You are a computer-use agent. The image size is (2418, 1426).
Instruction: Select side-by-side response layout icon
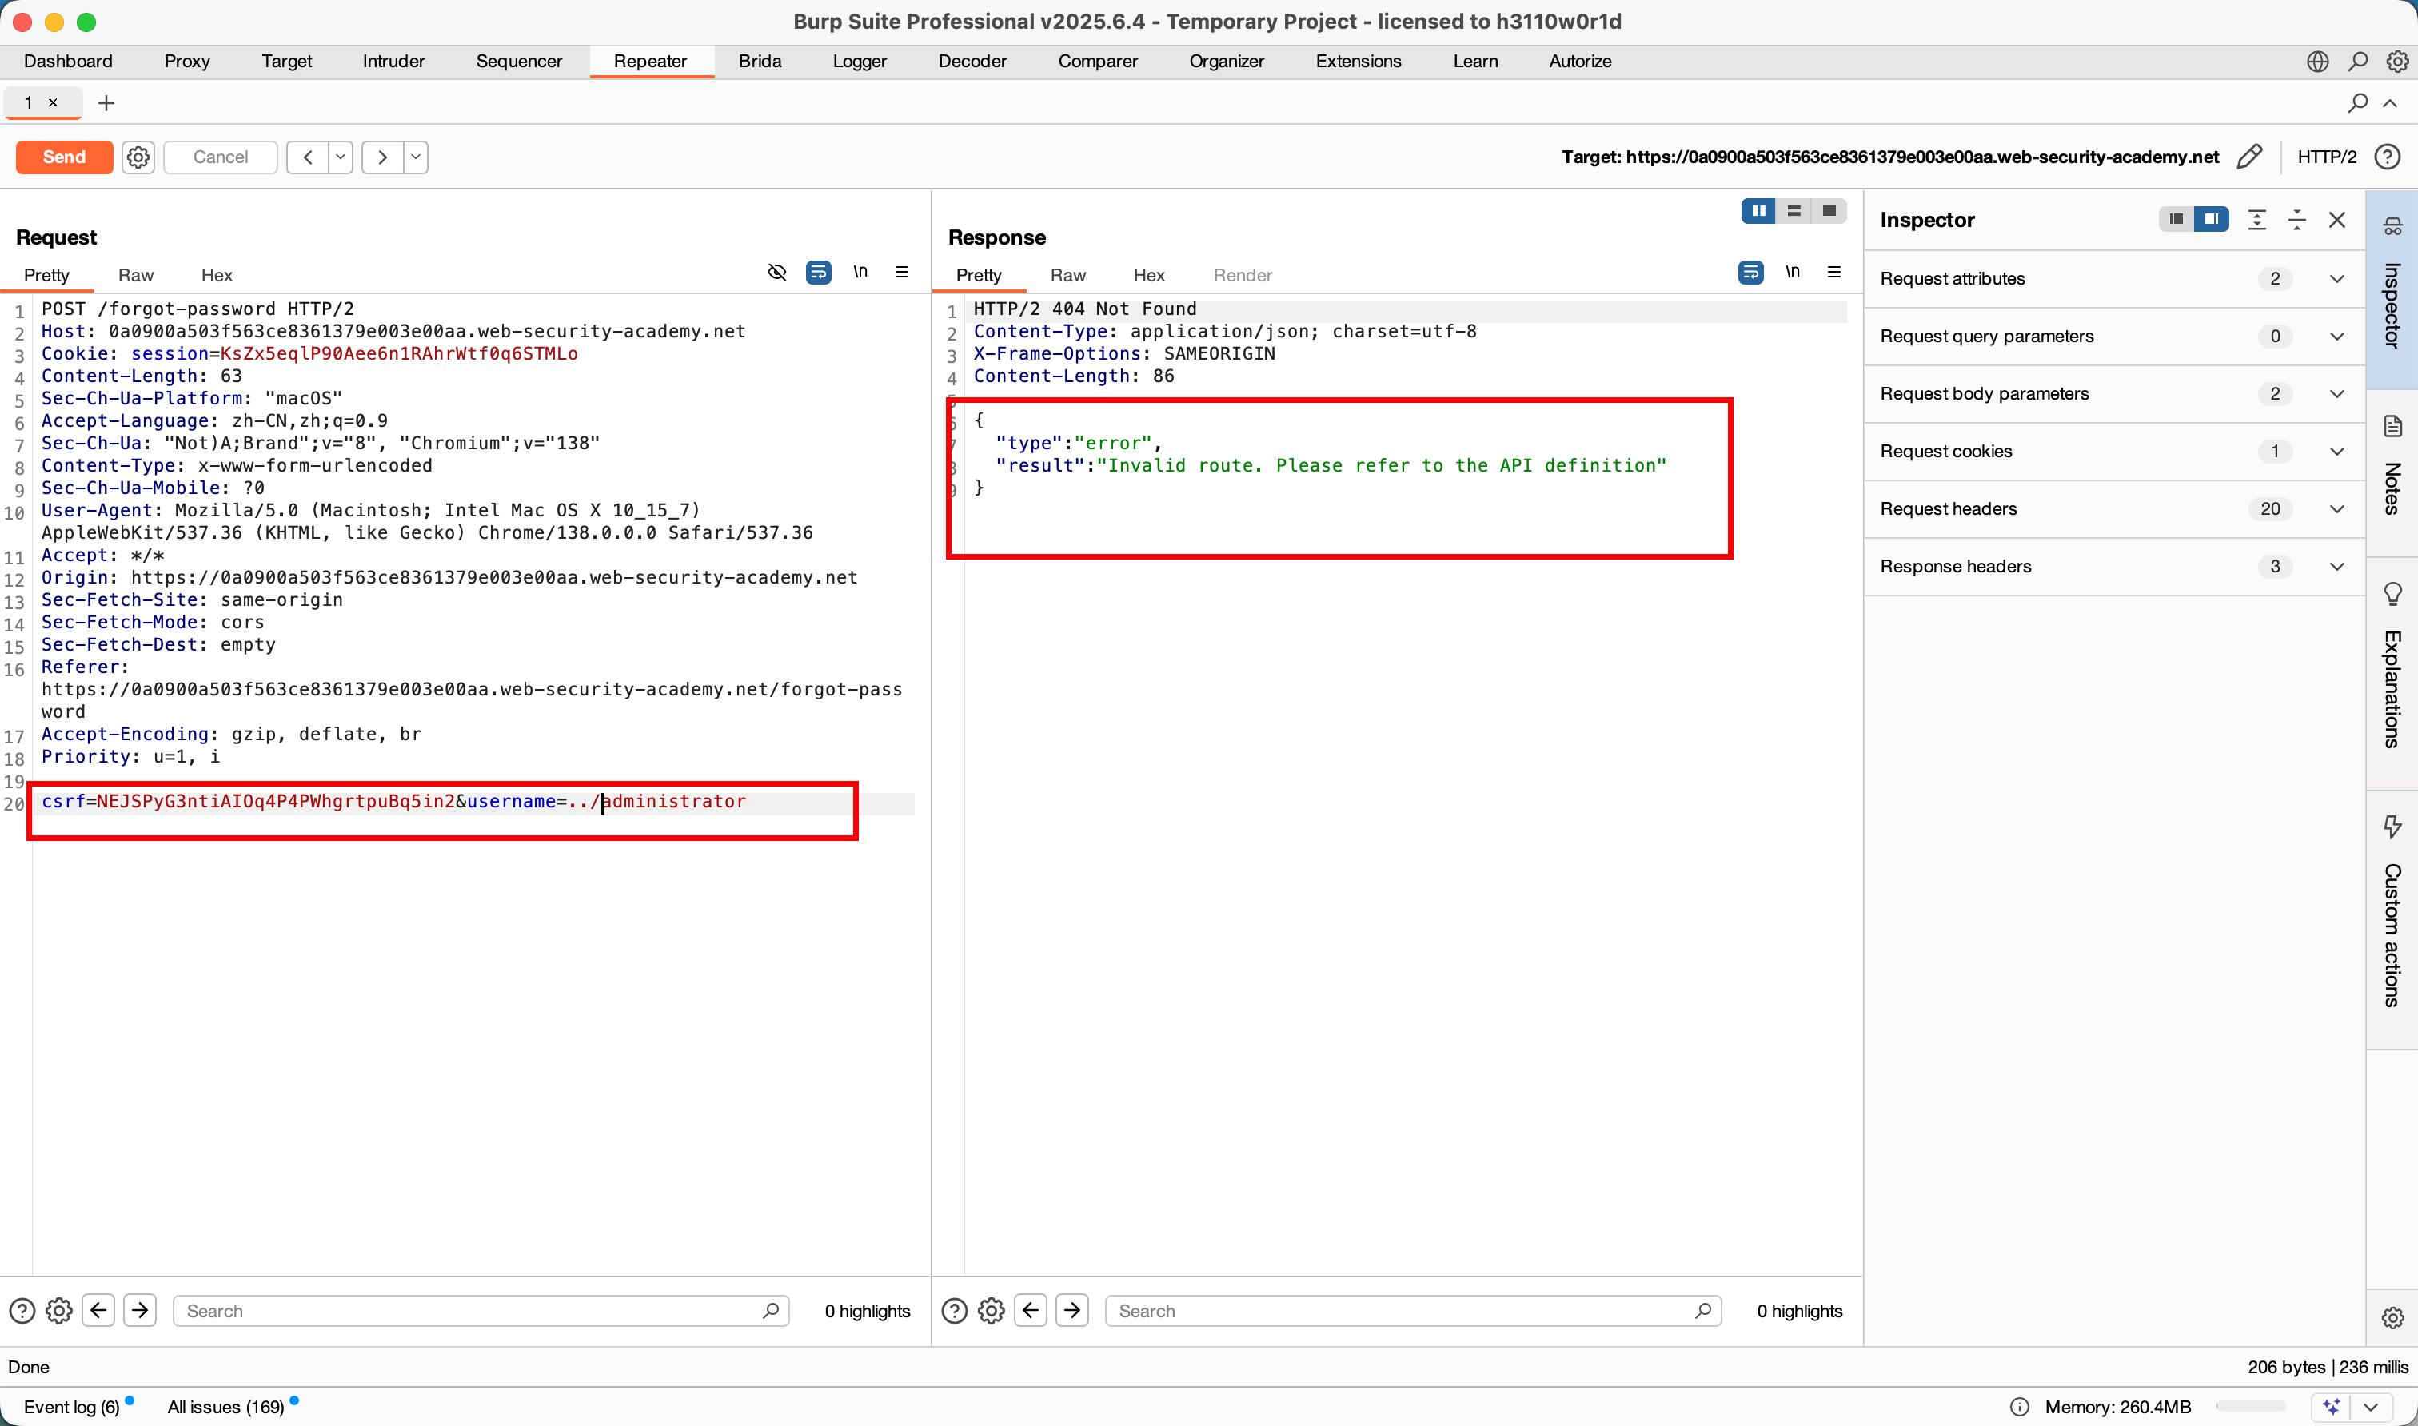click(1758, 211)
